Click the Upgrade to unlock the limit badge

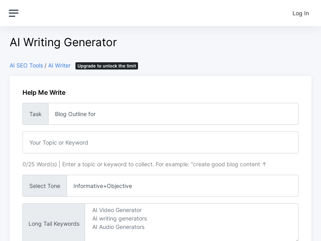[x=107, y=66]
